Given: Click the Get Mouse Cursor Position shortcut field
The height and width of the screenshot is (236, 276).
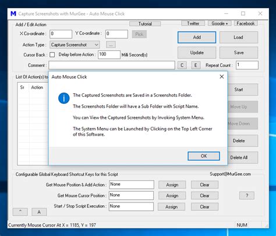Looking at the screenshot, I should click(x=131, y=195).
